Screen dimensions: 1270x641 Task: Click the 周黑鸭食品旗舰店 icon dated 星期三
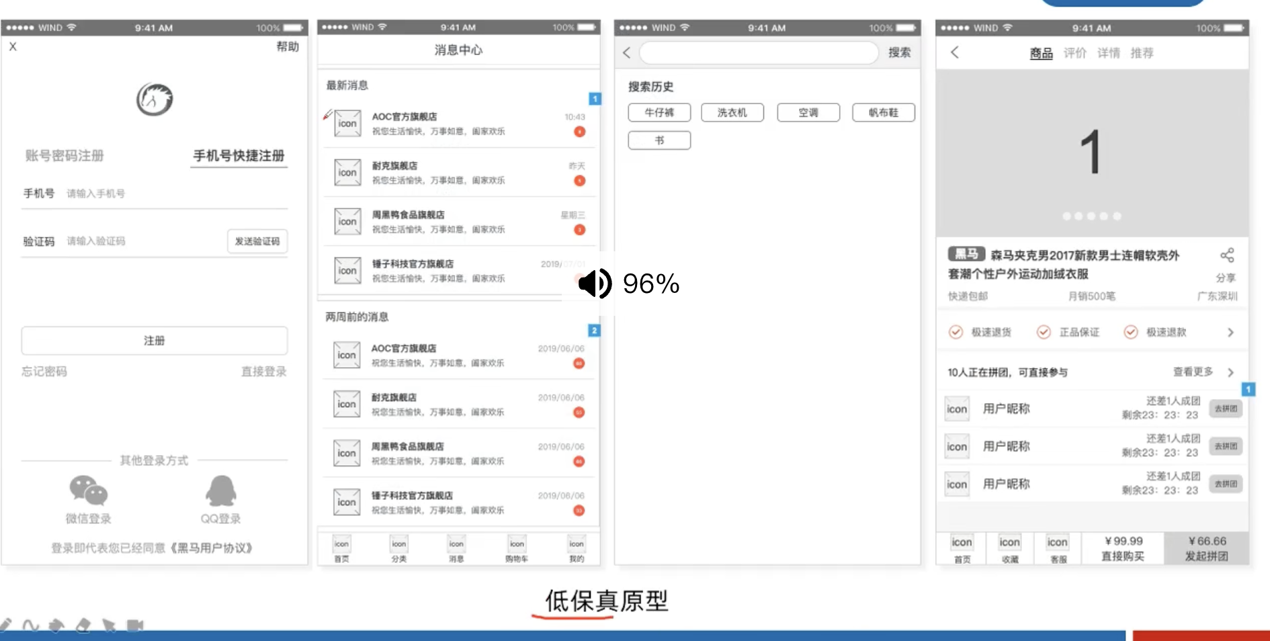pyautogui.click(x=347, y=222)
